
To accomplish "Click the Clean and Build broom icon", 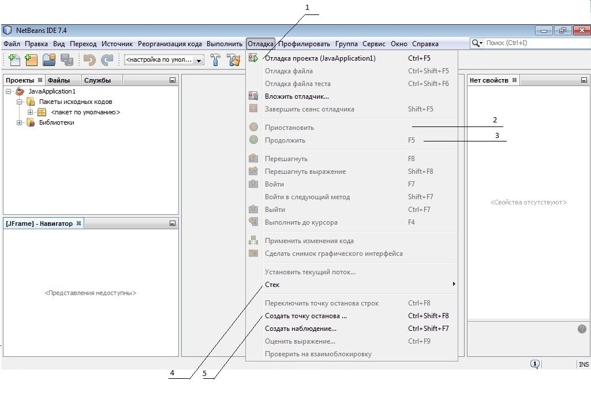I will click(x=233, y=59).
